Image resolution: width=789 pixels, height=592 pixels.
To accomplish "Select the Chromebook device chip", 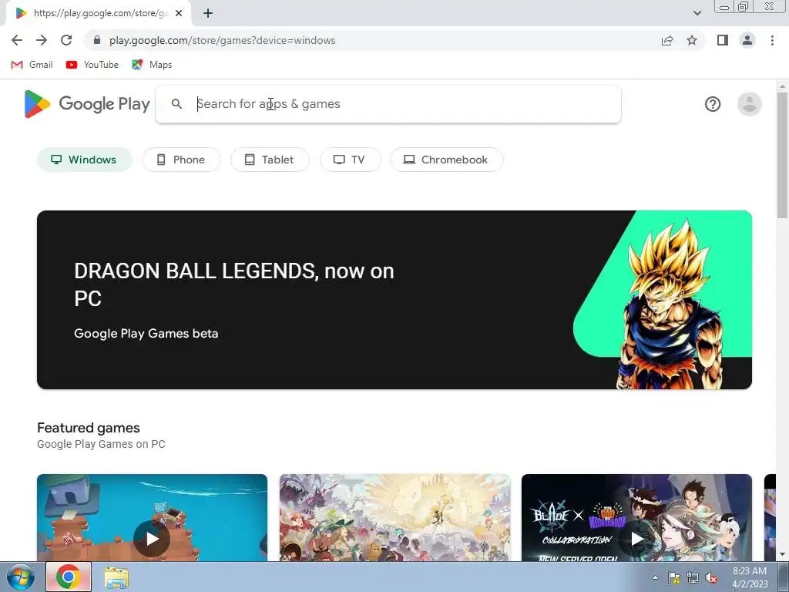I will pos(446,160).
